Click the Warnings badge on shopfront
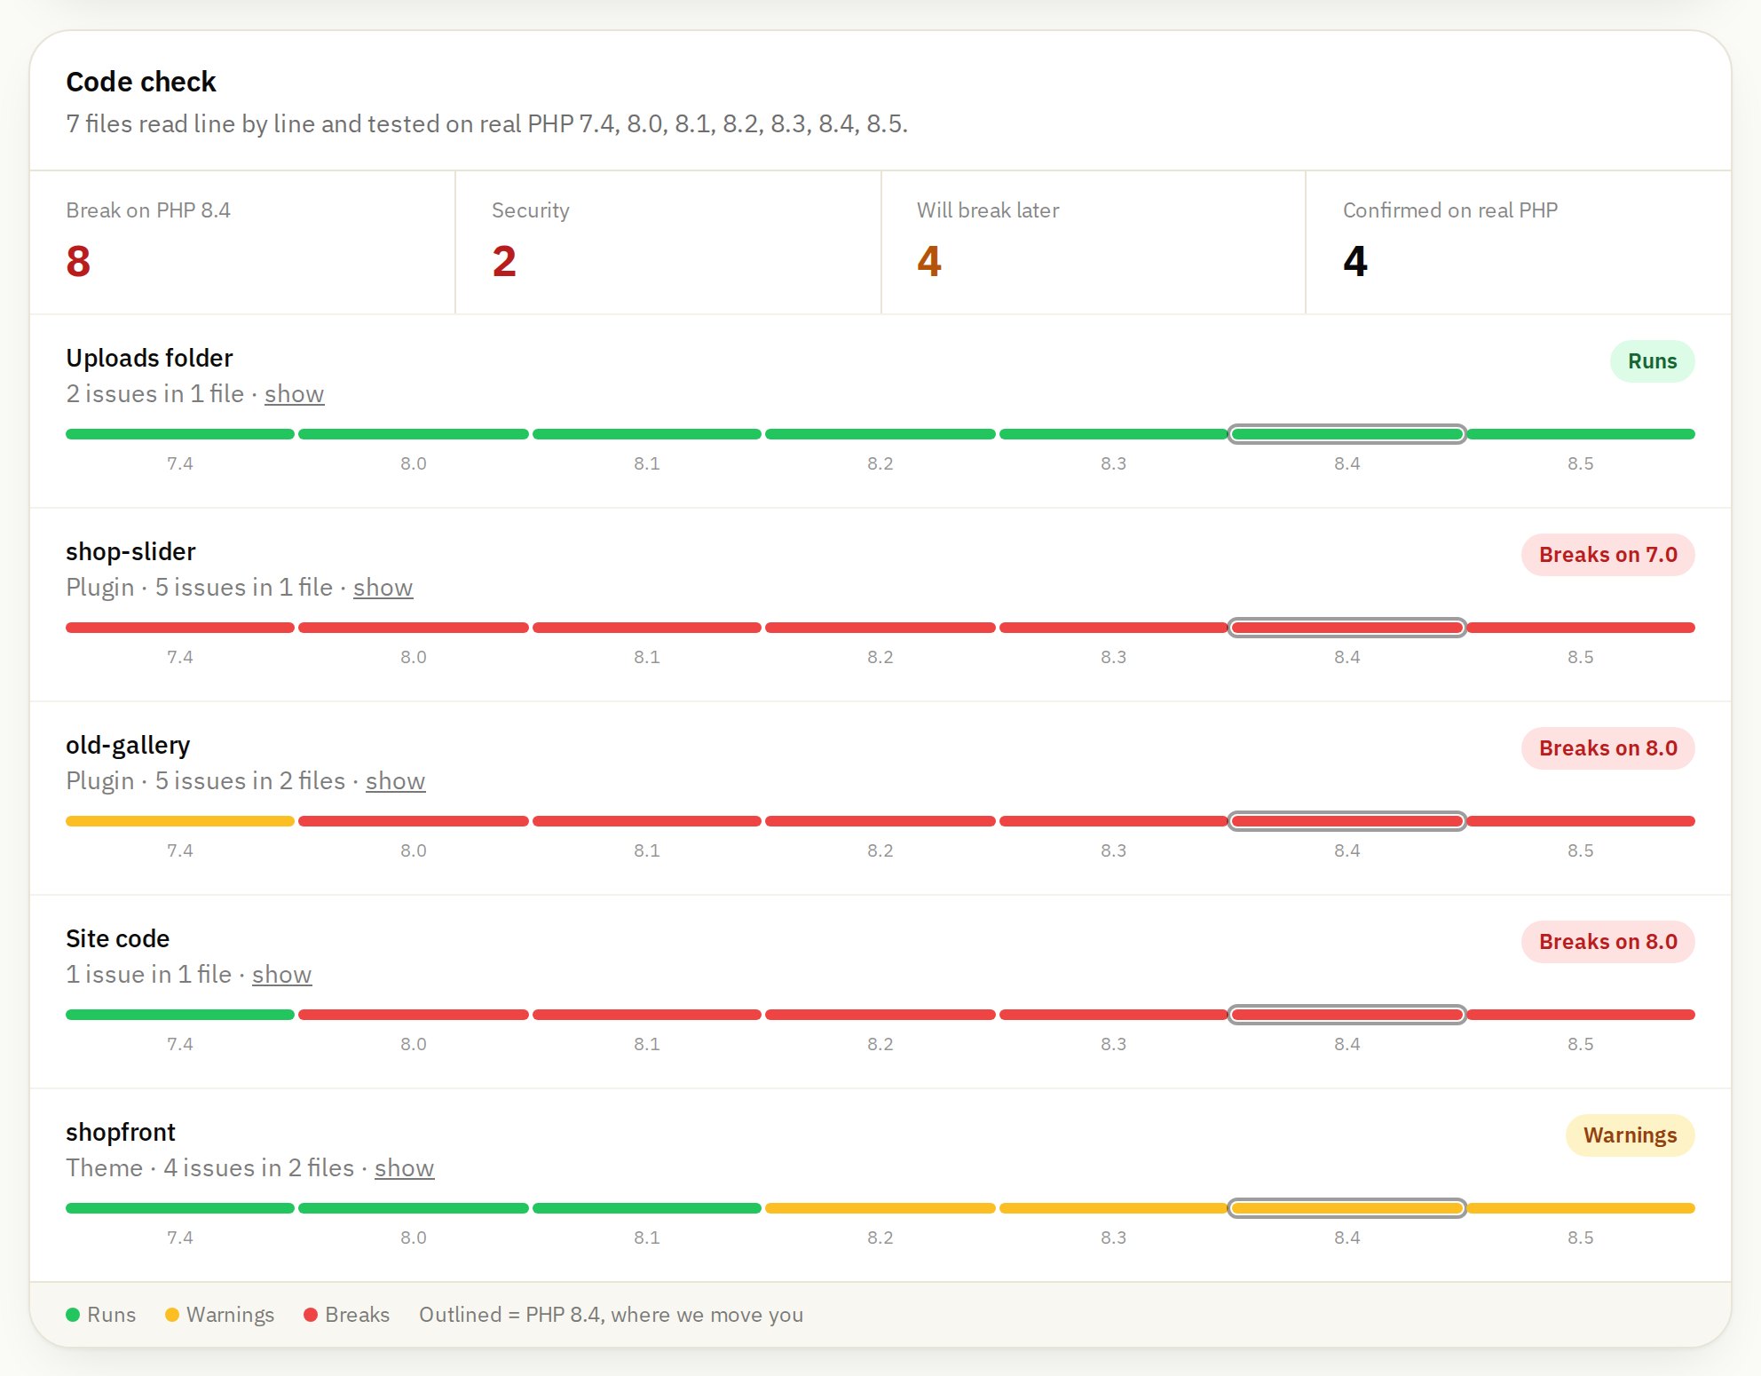 point(1630,1135)
